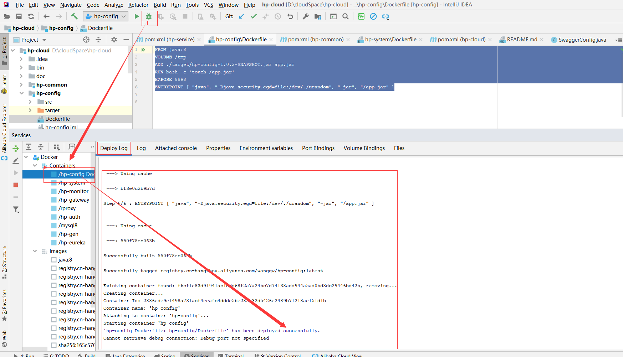Collapse the Images node
The height and width of the screenshot is (357, 623).
[35, 251]
